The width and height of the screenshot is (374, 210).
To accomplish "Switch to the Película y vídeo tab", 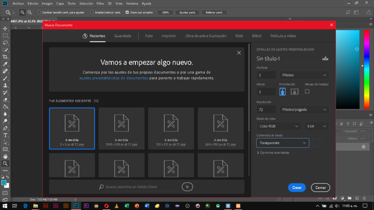I will (283, 36).
